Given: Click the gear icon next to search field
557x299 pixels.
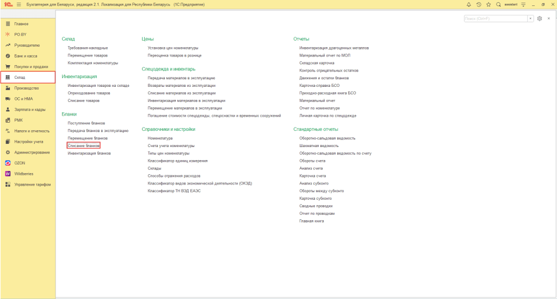Looking at the screenshot, I should click(x=540, y=18).
